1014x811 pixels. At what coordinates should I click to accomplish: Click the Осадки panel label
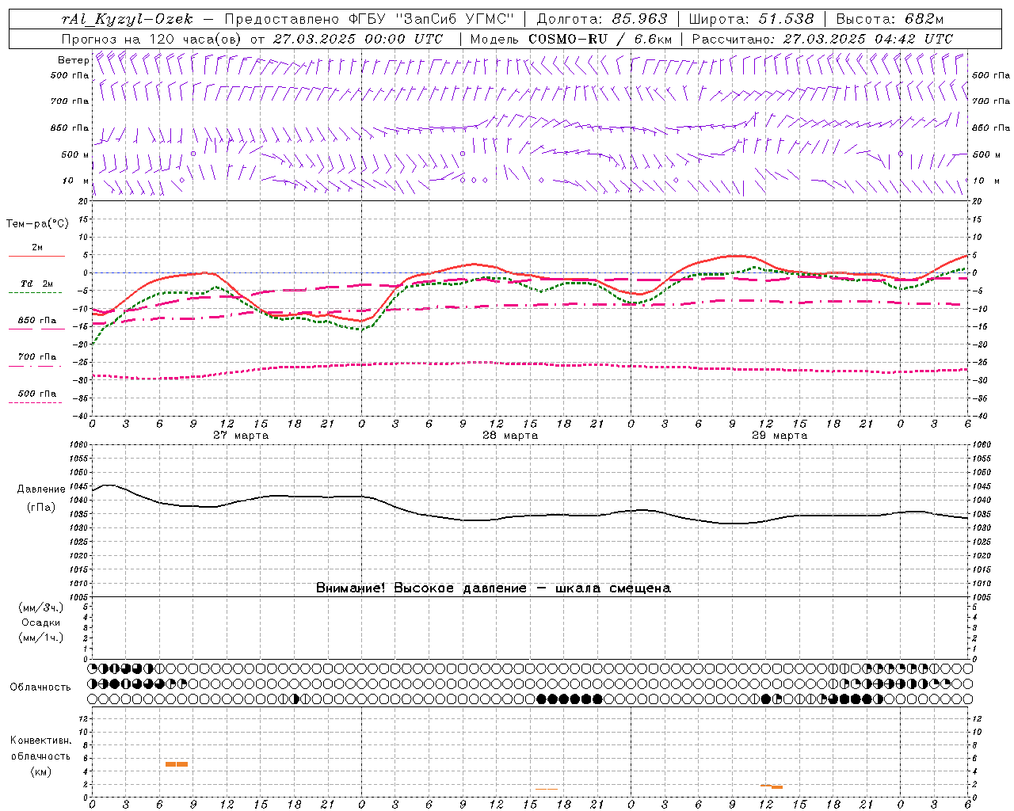(41, 623)
